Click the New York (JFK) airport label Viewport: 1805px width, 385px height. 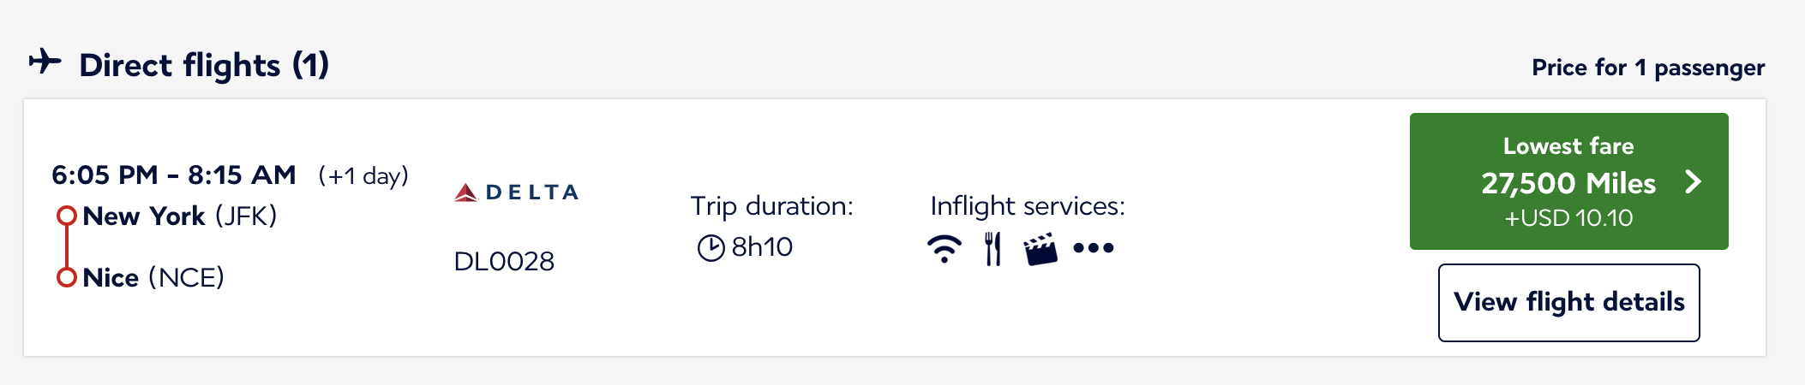coord(180,216)
